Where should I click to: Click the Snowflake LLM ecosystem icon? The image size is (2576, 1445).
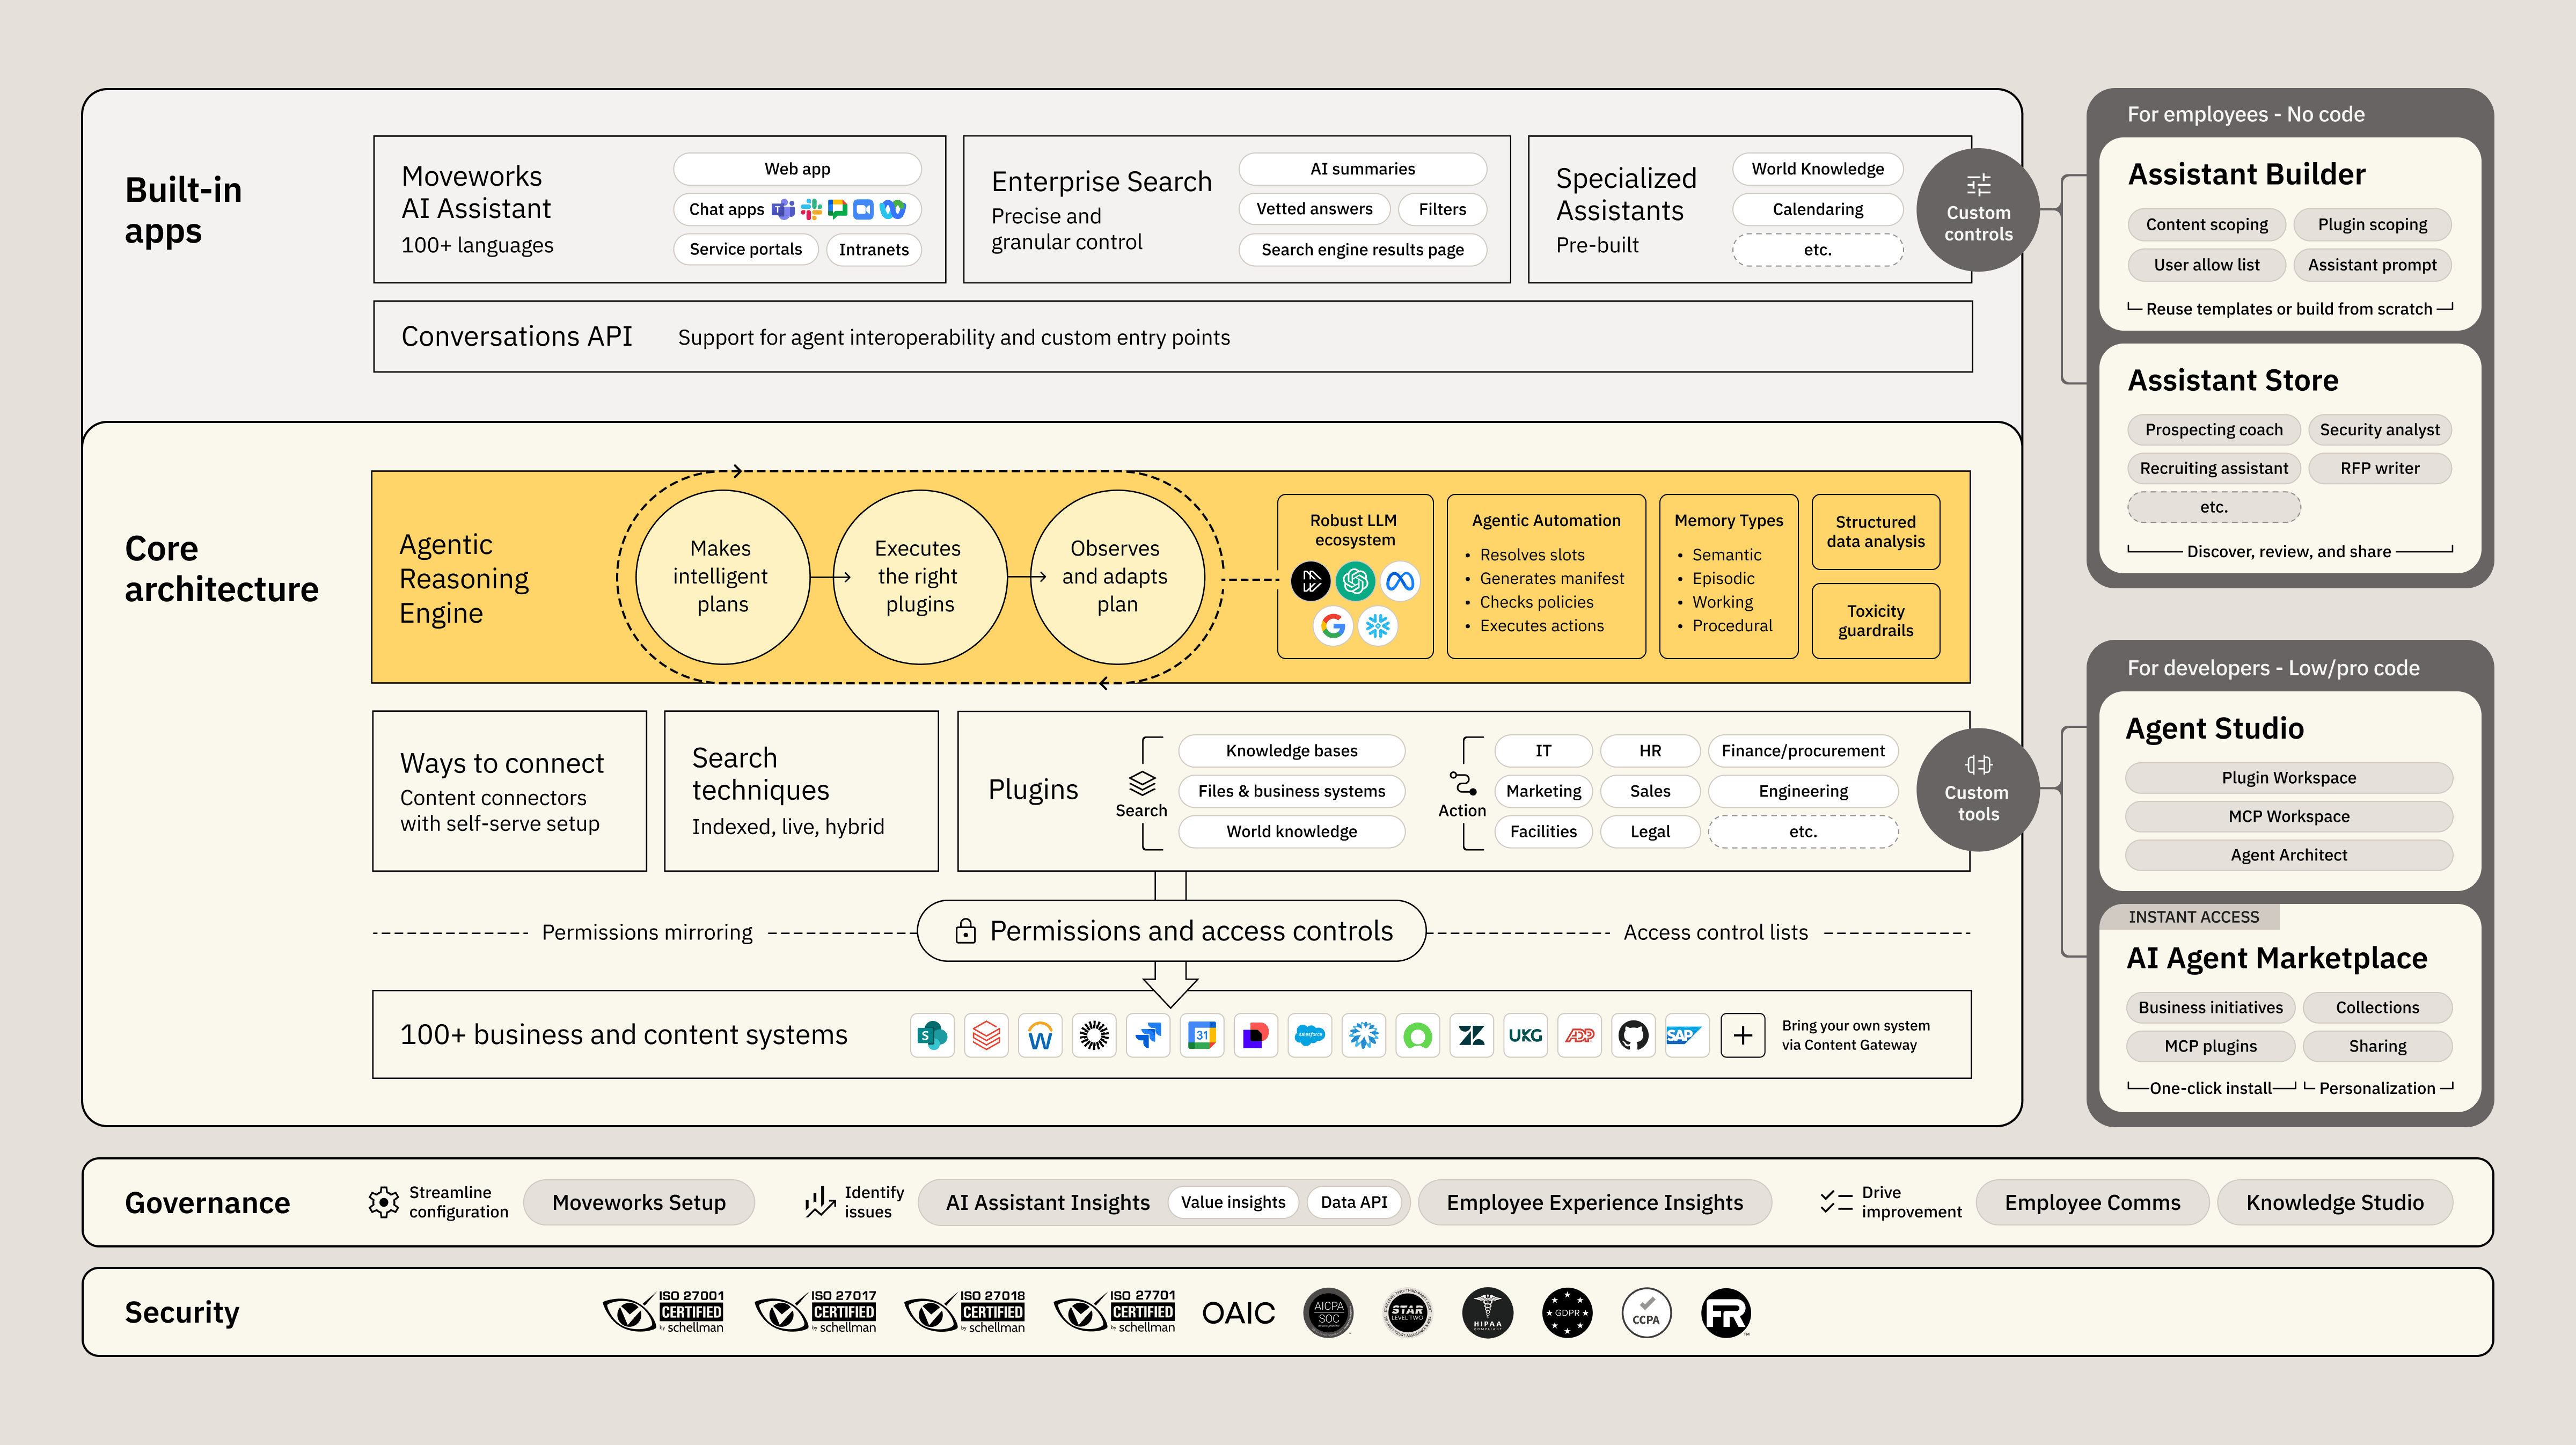1378,626
